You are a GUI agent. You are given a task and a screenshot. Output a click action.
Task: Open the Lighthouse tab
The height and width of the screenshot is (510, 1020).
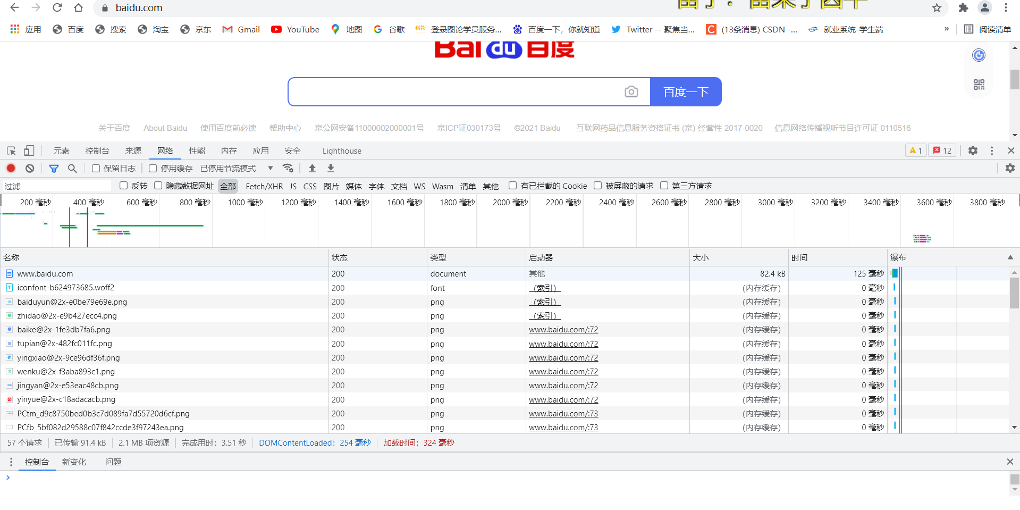(342, 151)
